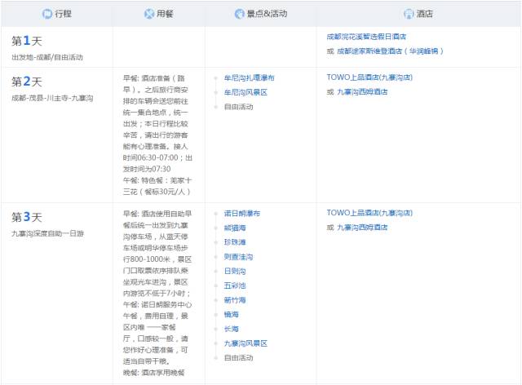Click the 行程 column header label
The height and width of the screenshot is (385, 522).
click(64, 14)
